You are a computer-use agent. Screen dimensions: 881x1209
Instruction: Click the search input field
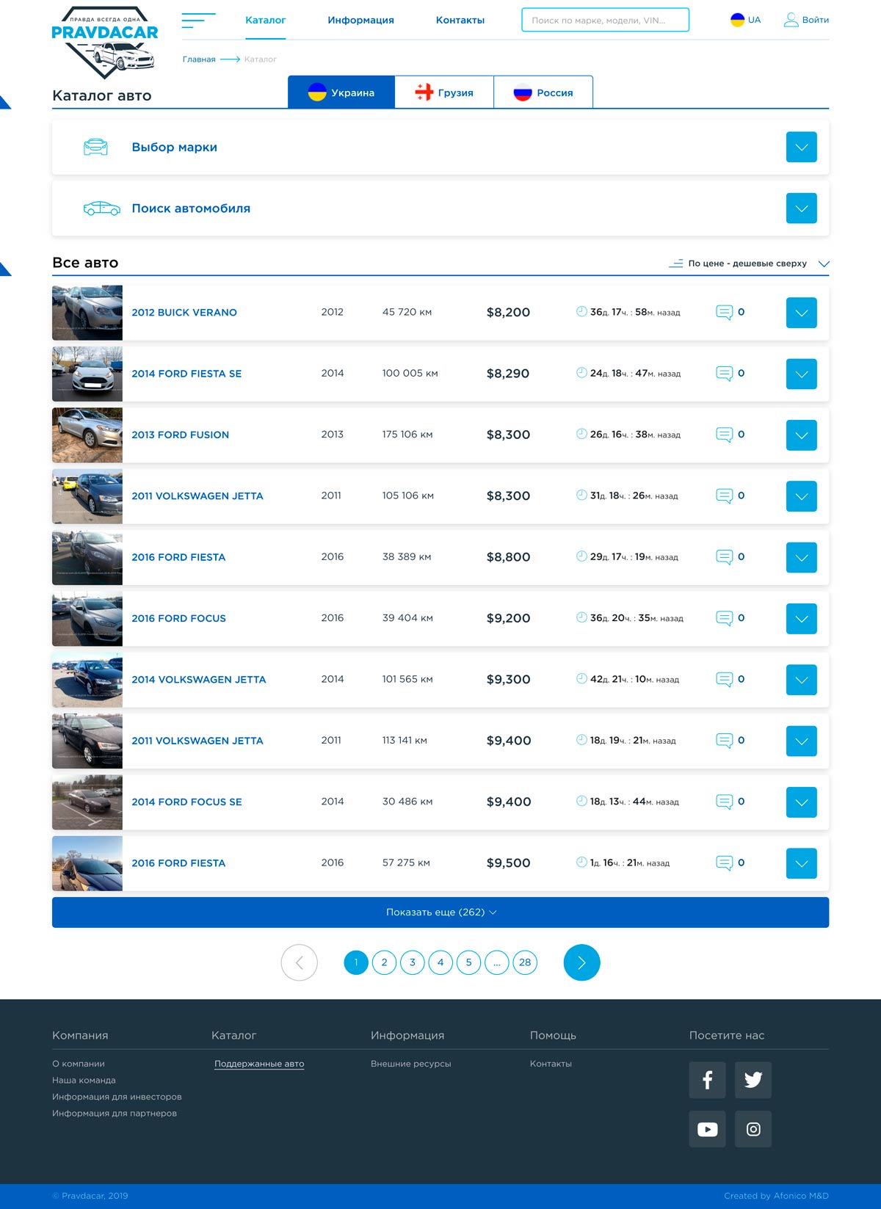tap(605, 20)
